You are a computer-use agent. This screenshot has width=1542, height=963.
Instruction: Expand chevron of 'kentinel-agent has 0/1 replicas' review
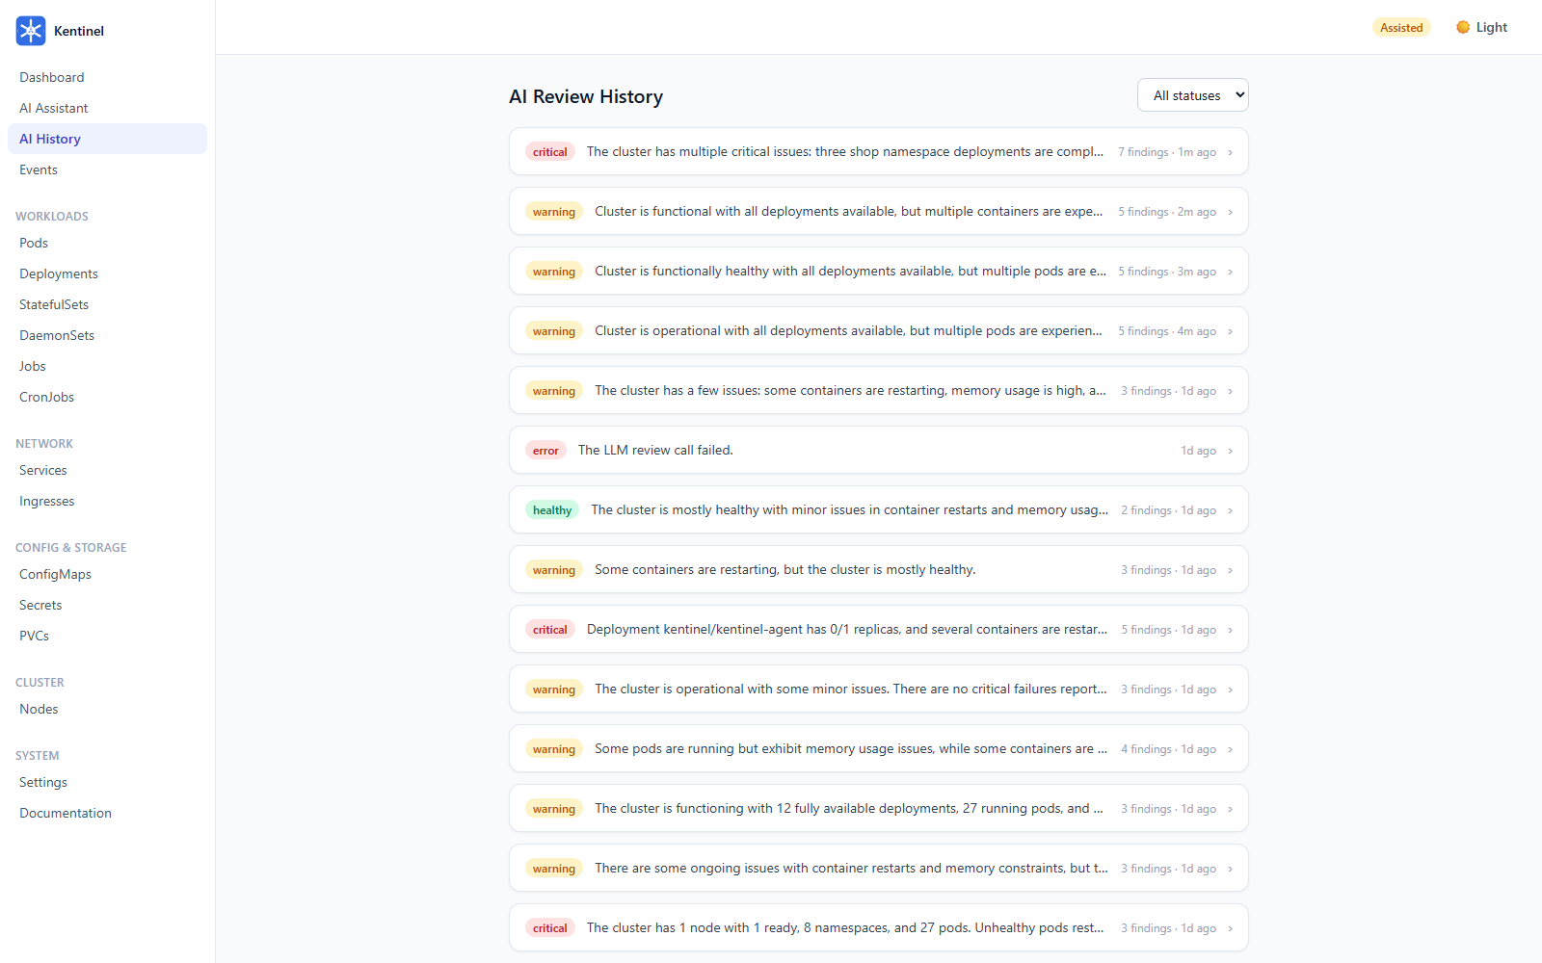point(1230,630)
